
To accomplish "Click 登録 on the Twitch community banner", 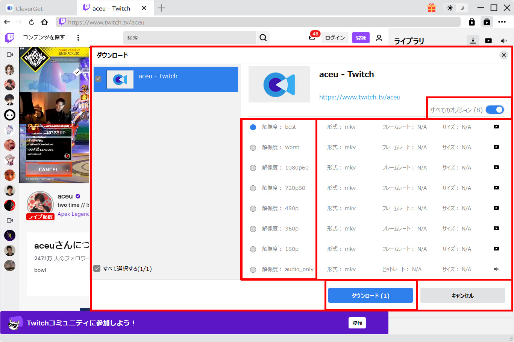I will [357, 323].
